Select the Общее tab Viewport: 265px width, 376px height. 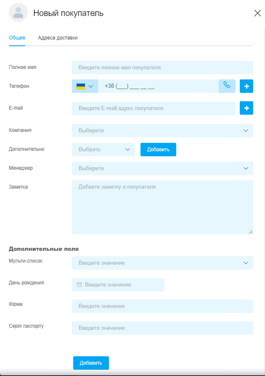click(17, 38)
